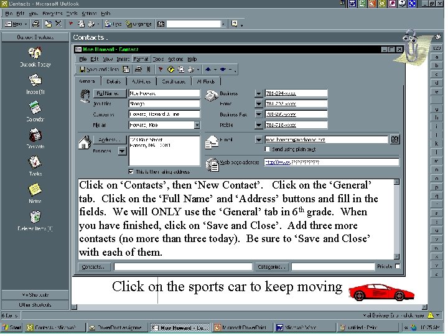The width and height of the screenshot is (448, 336).
Task: Open the Notes shortcut icon
Action: point(35,190)
